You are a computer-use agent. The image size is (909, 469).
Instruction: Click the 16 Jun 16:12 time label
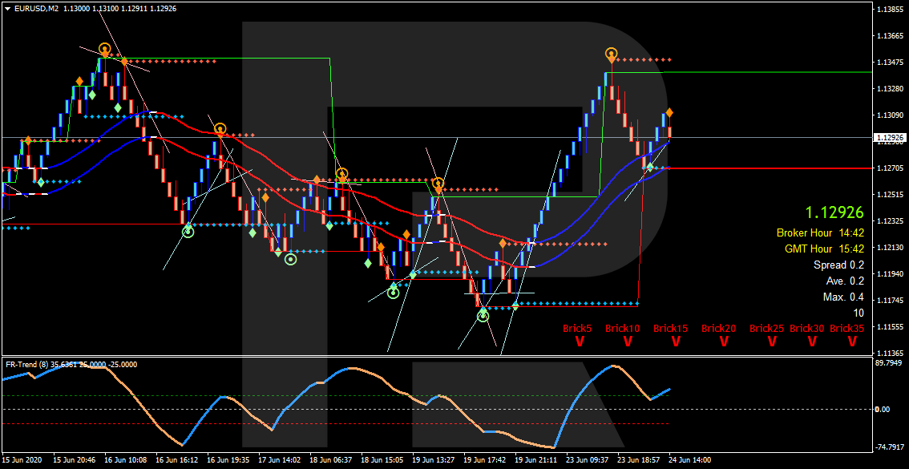178,459
